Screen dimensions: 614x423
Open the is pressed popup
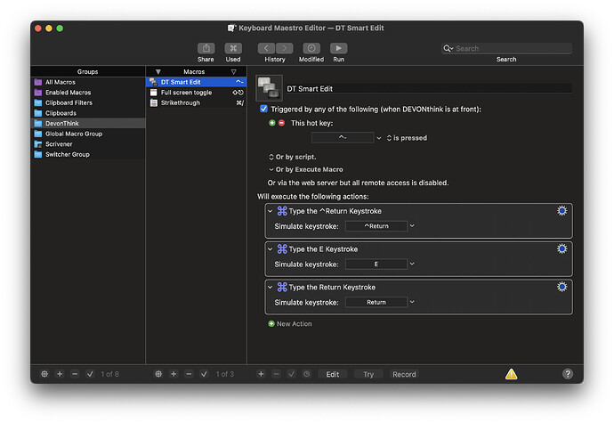point(407,138)
